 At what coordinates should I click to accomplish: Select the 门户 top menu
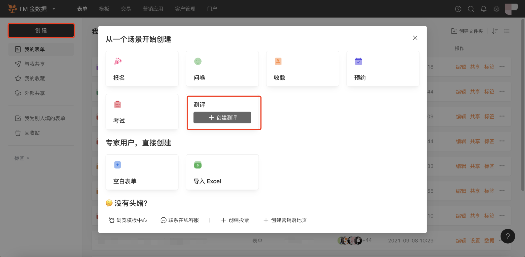pyautogui.click(x=212, y=9)
